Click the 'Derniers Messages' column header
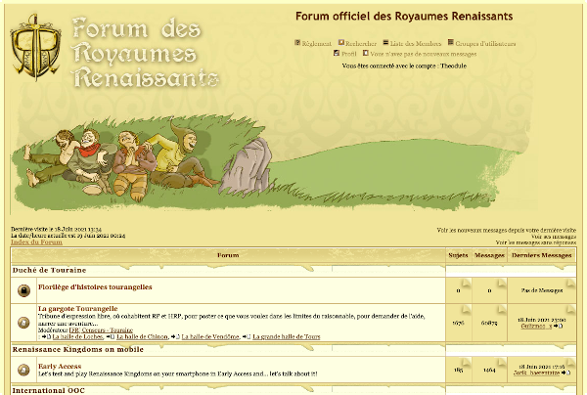Image resolution: width=587 pixels, height=395 pixels. 542,255
